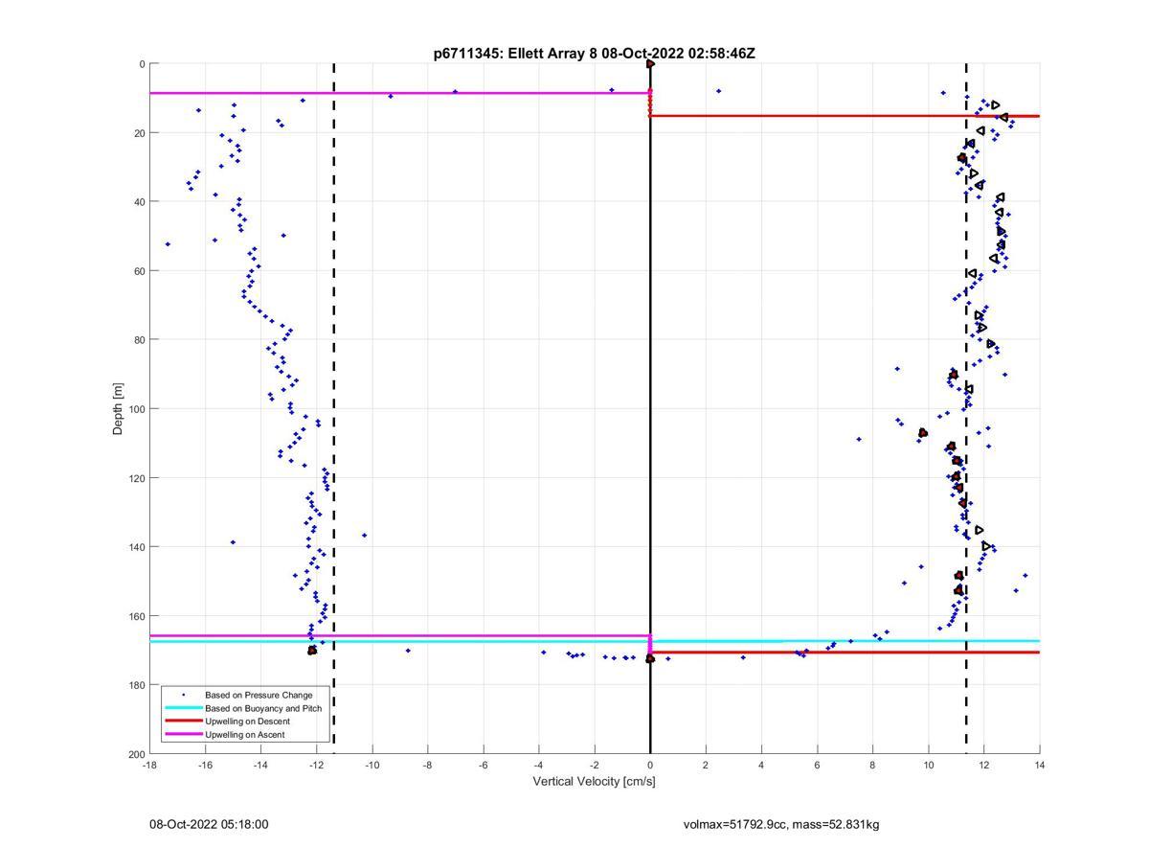Click x-axis tick label '-2'
This screenshot has width=1149, height=848.
click(x=594, y=766)
